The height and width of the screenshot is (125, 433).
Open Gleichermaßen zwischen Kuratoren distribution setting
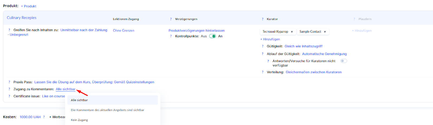click(x=313, y=72)
